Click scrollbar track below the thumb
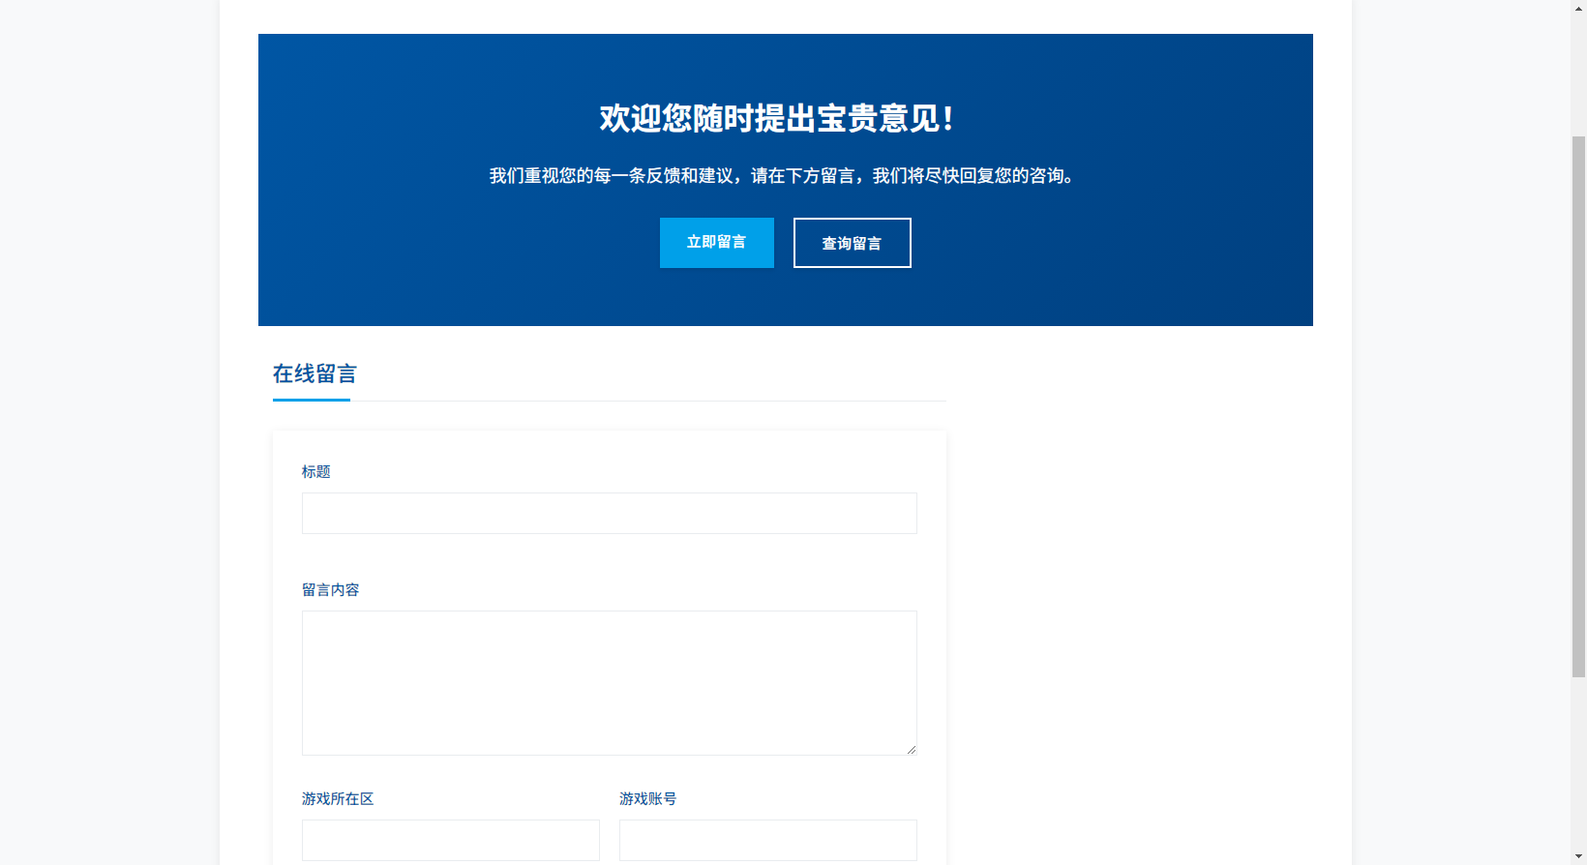Viewport: 1587px width, 865px height. click(x=1578, y=764)
